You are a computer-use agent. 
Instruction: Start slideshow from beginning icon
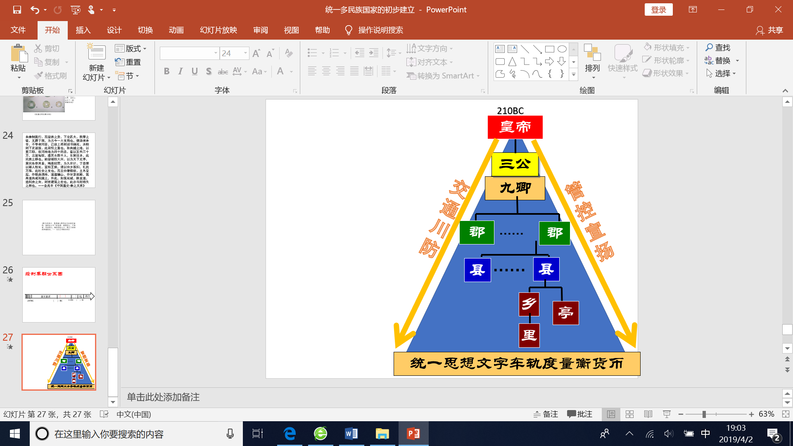click(x=76, y=9)
